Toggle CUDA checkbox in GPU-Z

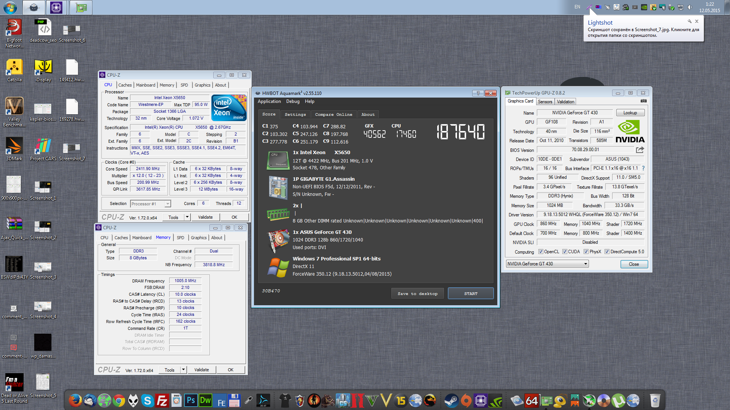565,252
